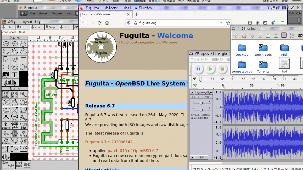Toggle ミュート (mute) on Audacity track
Screen dimensions: 303x170
coord(196,97)
